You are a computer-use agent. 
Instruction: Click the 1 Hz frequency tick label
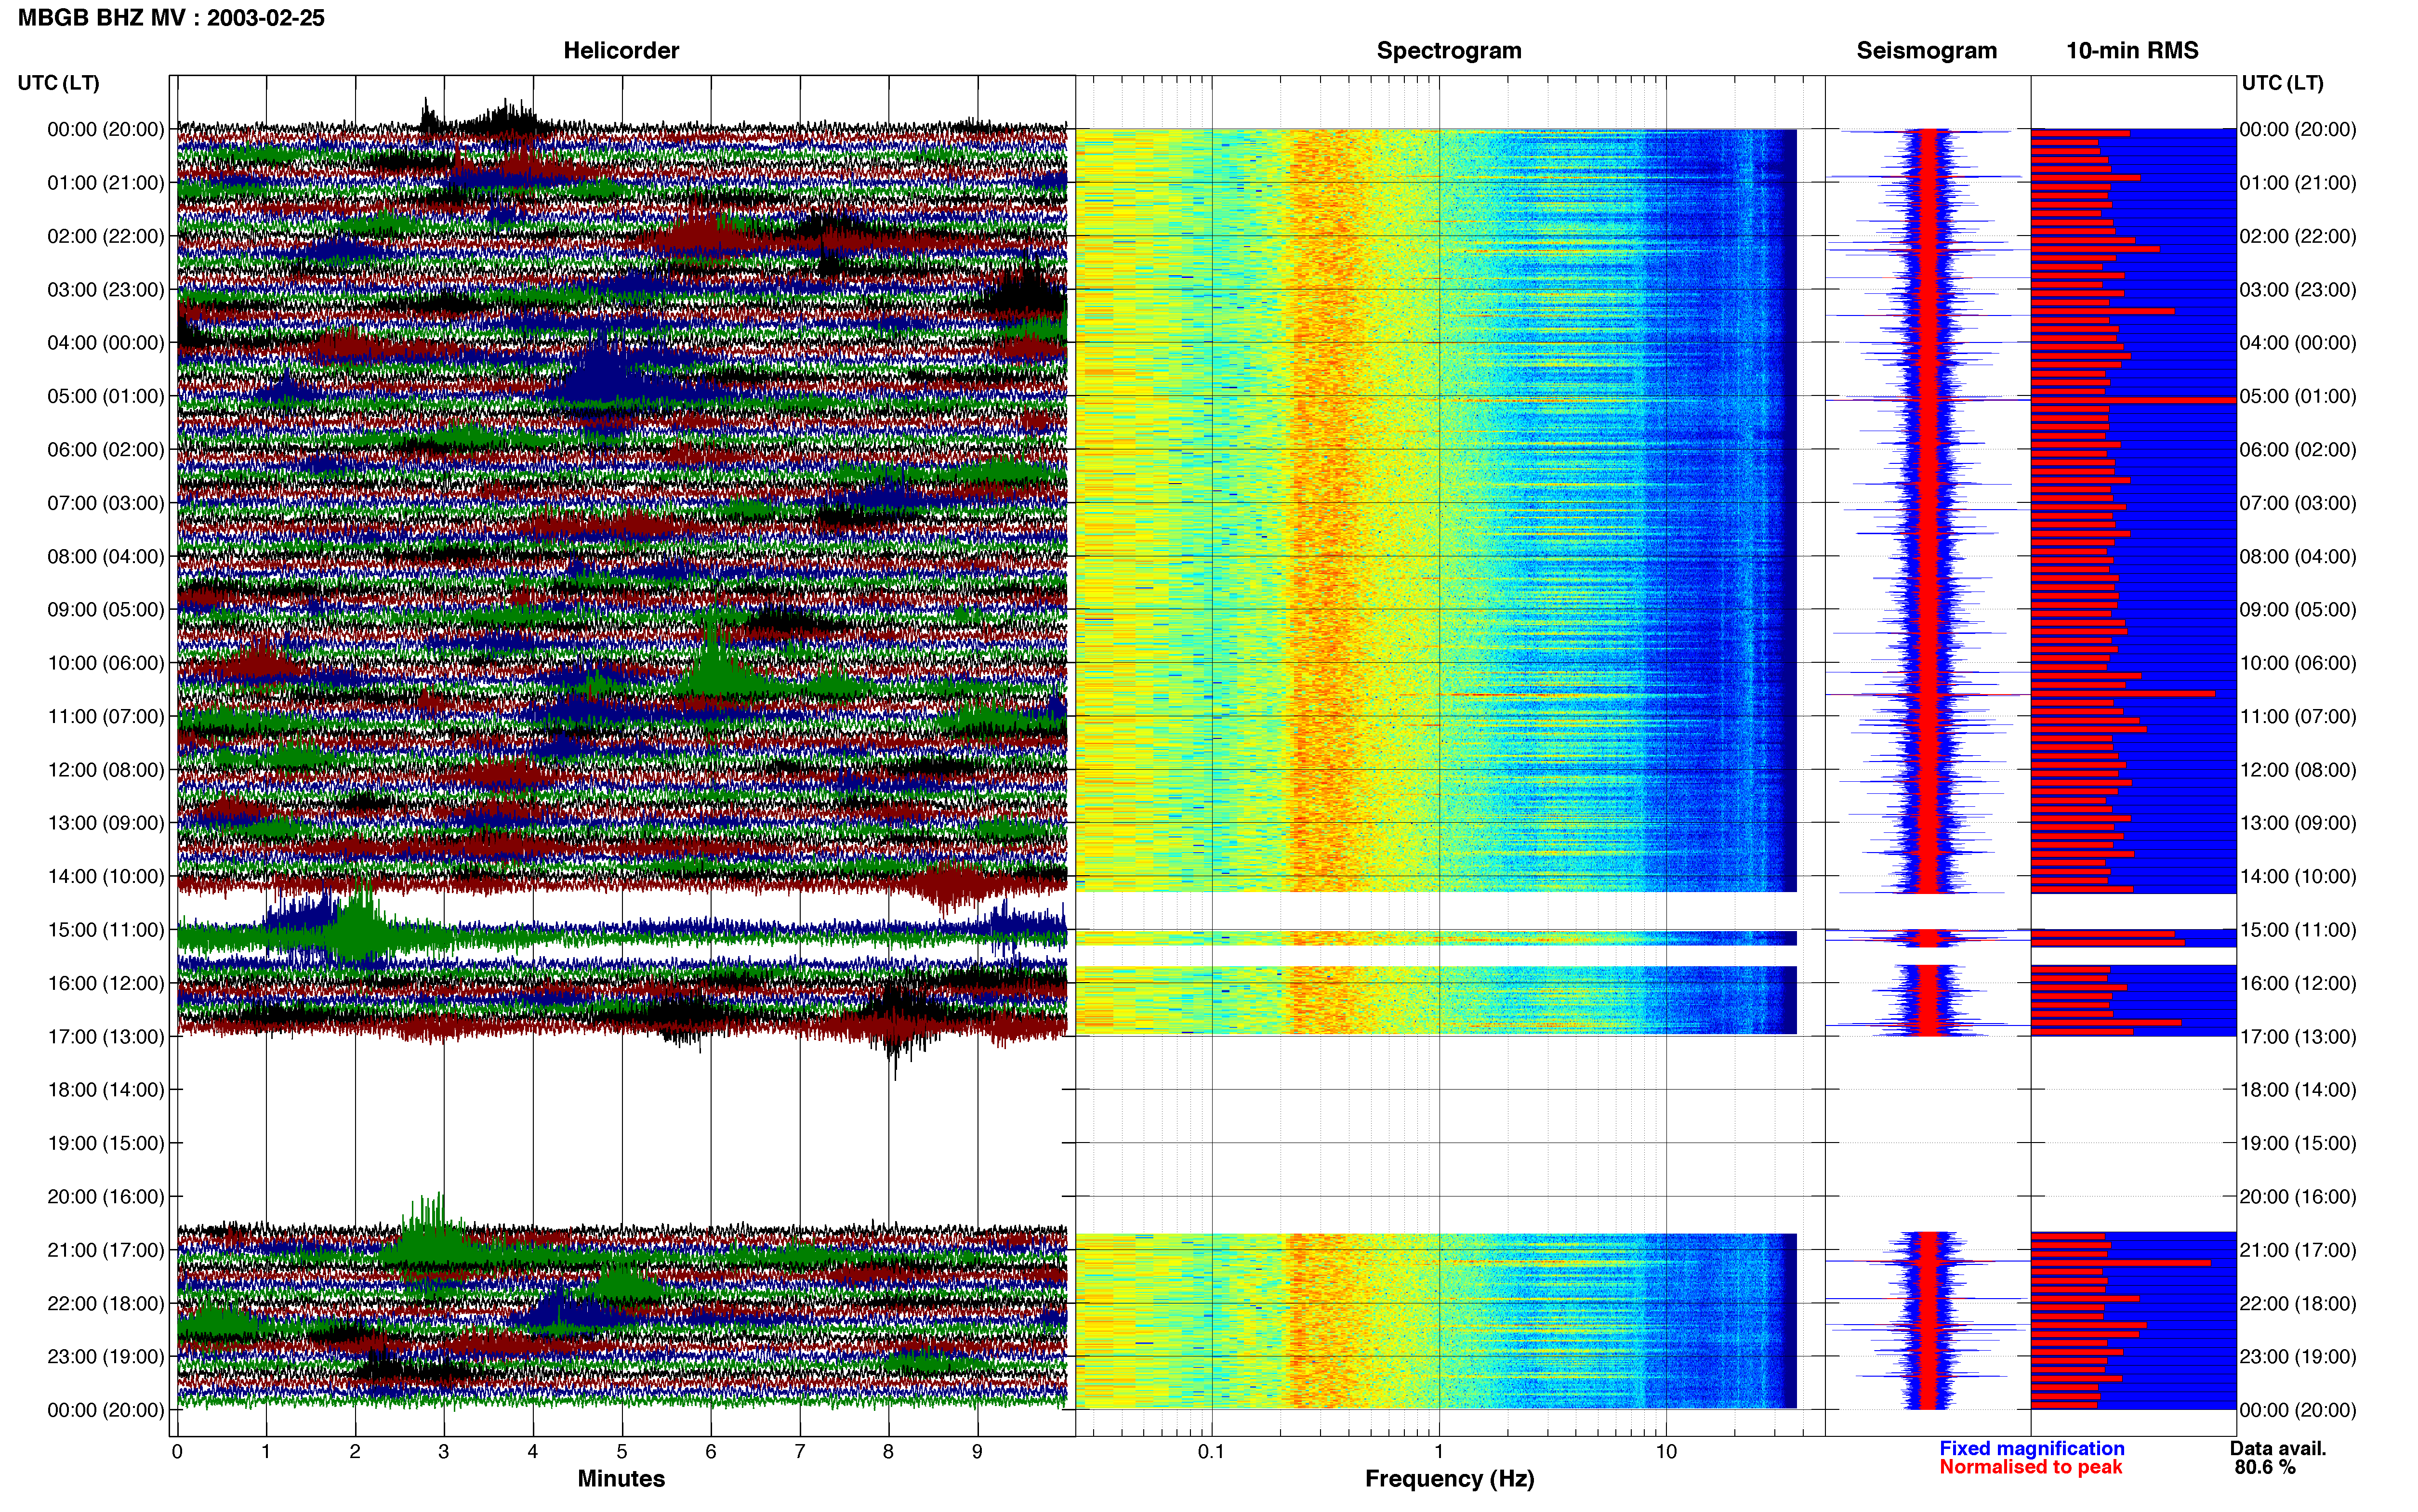click(x=1439, y=1452)
